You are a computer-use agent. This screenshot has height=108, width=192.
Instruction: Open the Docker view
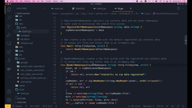click(x=9, y=69)
